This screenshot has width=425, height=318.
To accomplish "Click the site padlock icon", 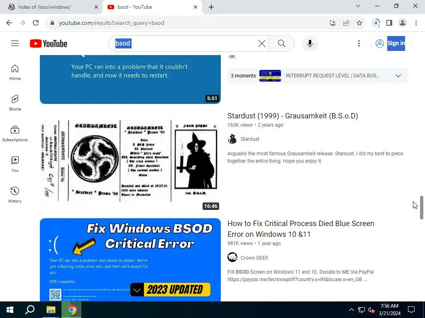I will click(52, 23).
